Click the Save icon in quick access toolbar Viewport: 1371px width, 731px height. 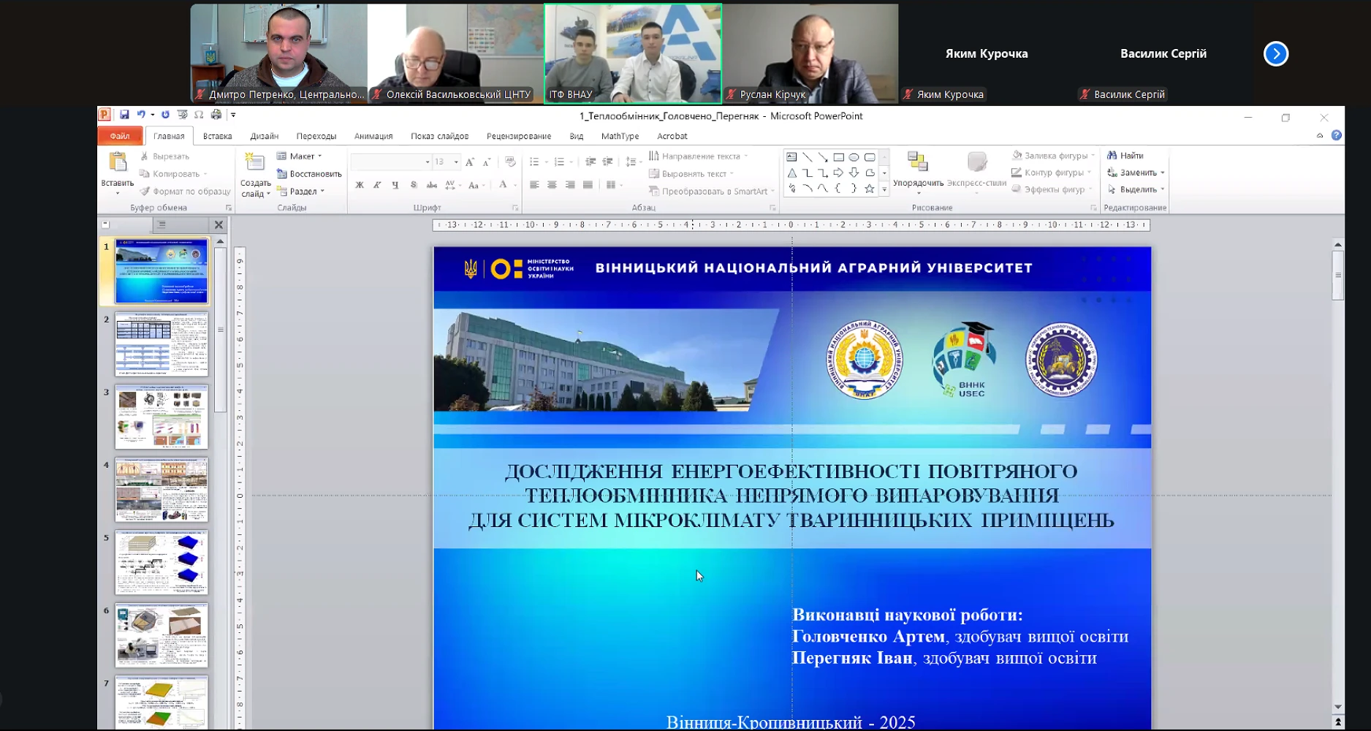[x=124, y=115]
